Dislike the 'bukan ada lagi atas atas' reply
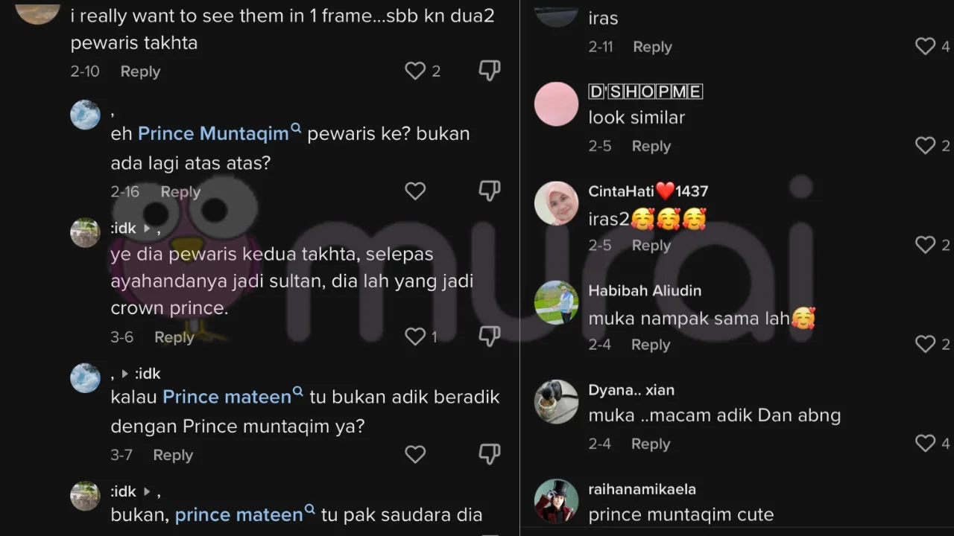 coord(489,191)
